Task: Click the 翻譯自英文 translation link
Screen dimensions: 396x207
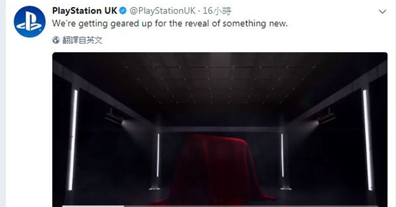Action: click(x=82, y=40)
